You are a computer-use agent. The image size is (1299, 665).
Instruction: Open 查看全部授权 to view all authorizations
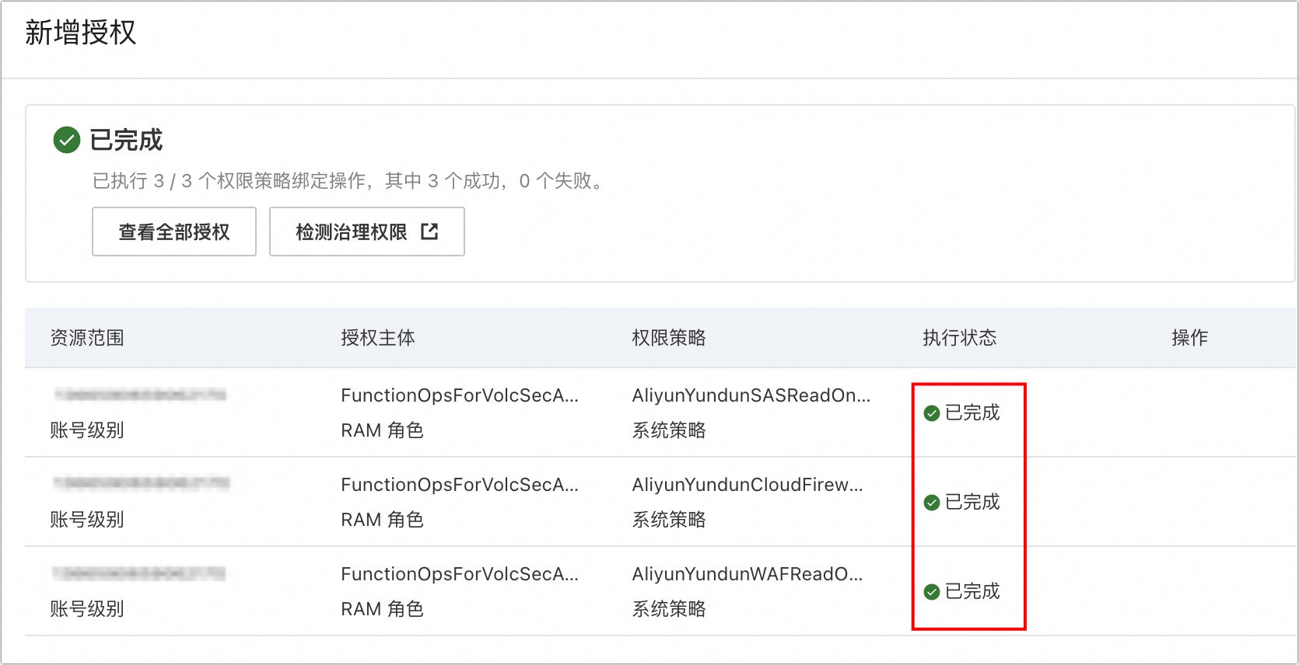[x=174, y=232]
